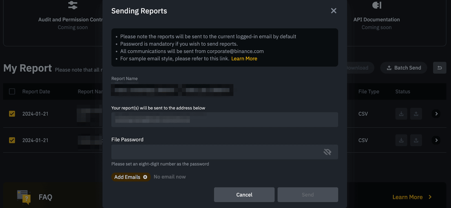Click send icon for second 2024-01-21 report
The image size is (451, 208).
pyautogui.click(x=416, y=140)
